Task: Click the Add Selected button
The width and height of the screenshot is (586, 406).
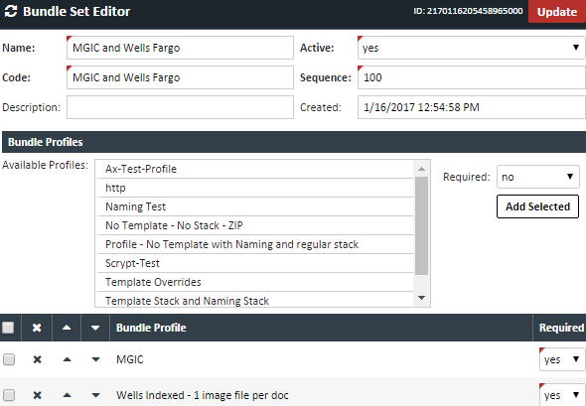Action: pyautogui.click(x=537, y=206)
